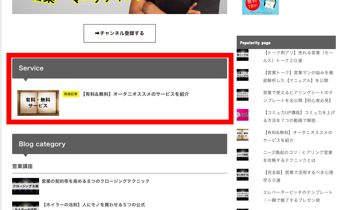Click the pink コミュ力 sidebar thumbnail
The image size is (346, 210).
(x=243, y=115)
